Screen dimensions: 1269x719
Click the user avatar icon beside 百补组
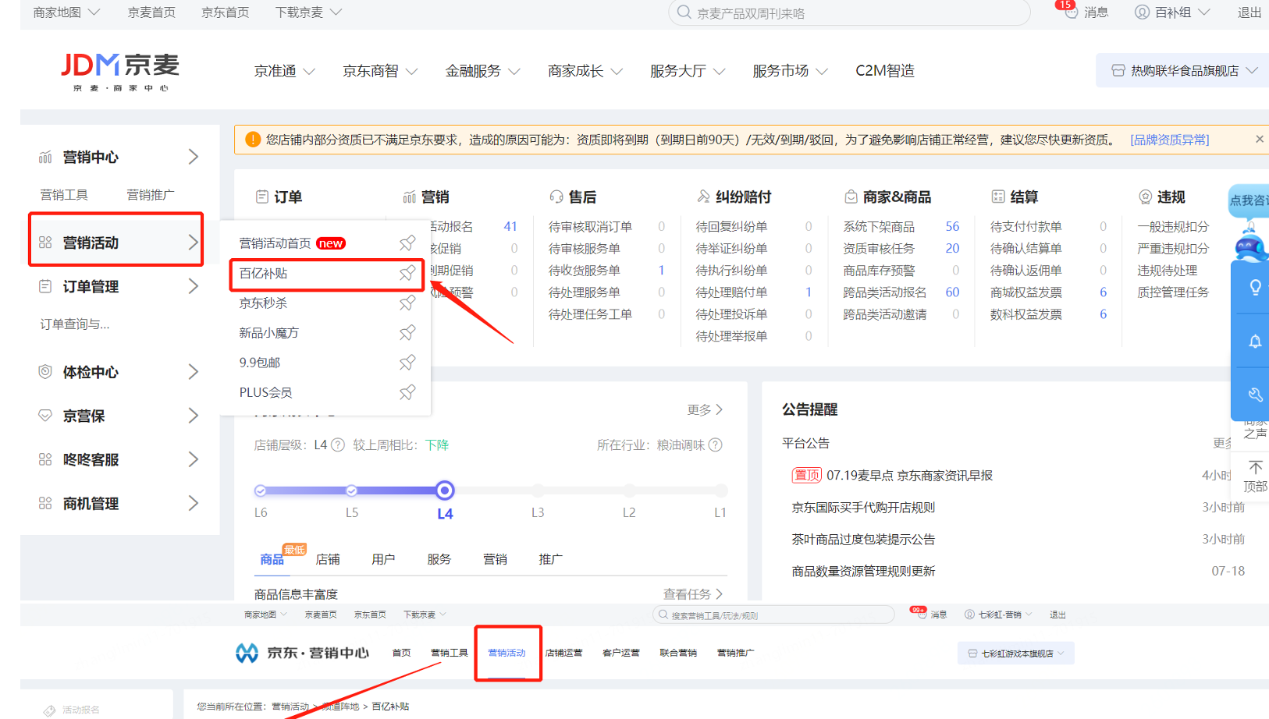coord(1142,12)
